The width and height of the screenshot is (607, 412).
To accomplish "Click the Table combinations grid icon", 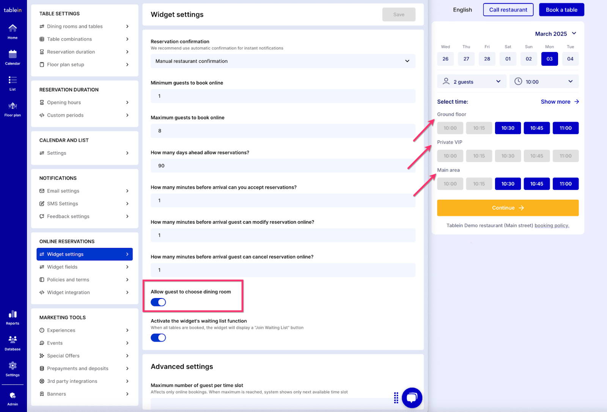I will tap(42, 39).
